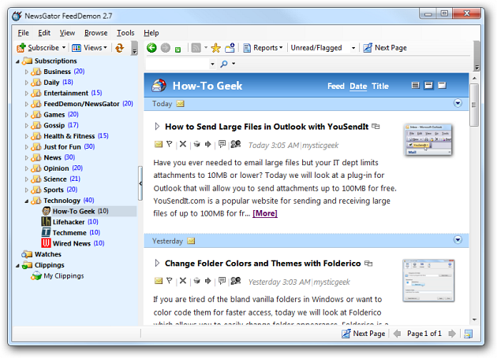This screenshot has height=358, width=497.
Task: Click the [More] link in first article
Action: [265, 213]
